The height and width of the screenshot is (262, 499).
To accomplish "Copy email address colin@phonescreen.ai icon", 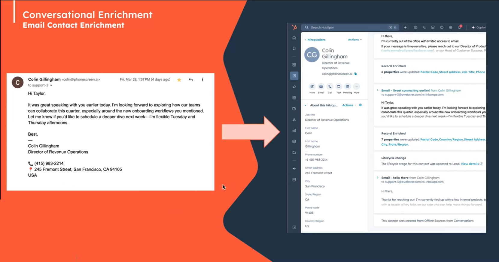I will 356,74.
